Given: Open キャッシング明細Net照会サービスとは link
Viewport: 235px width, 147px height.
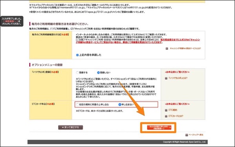Looking at the screenshot, I should click(185, 49).
